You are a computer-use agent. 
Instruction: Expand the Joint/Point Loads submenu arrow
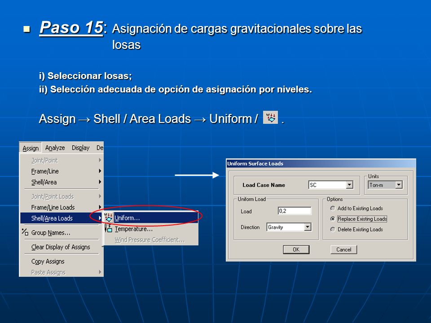pos(100,196)
